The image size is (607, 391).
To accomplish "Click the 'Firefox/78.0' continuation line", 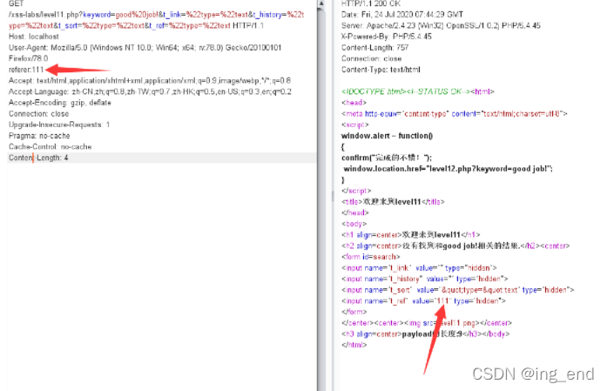I will (28, 58).
